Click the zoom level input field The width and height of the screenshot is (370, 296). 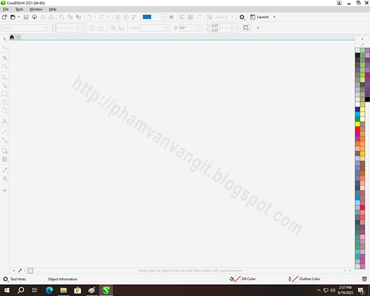click(x=152, y=17)
